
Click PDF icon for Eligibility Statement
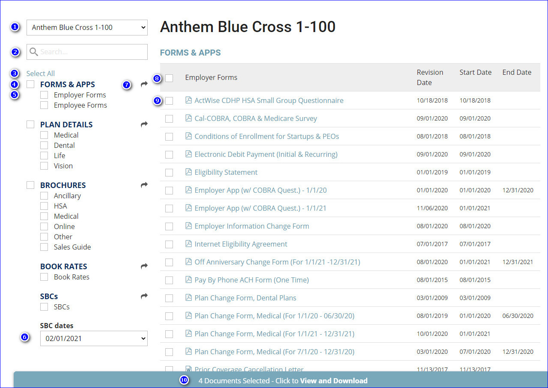188,172
